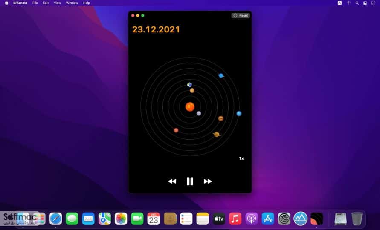Open FaceTime from the Dock
The image size is (380, 230).
coord(137,218)
